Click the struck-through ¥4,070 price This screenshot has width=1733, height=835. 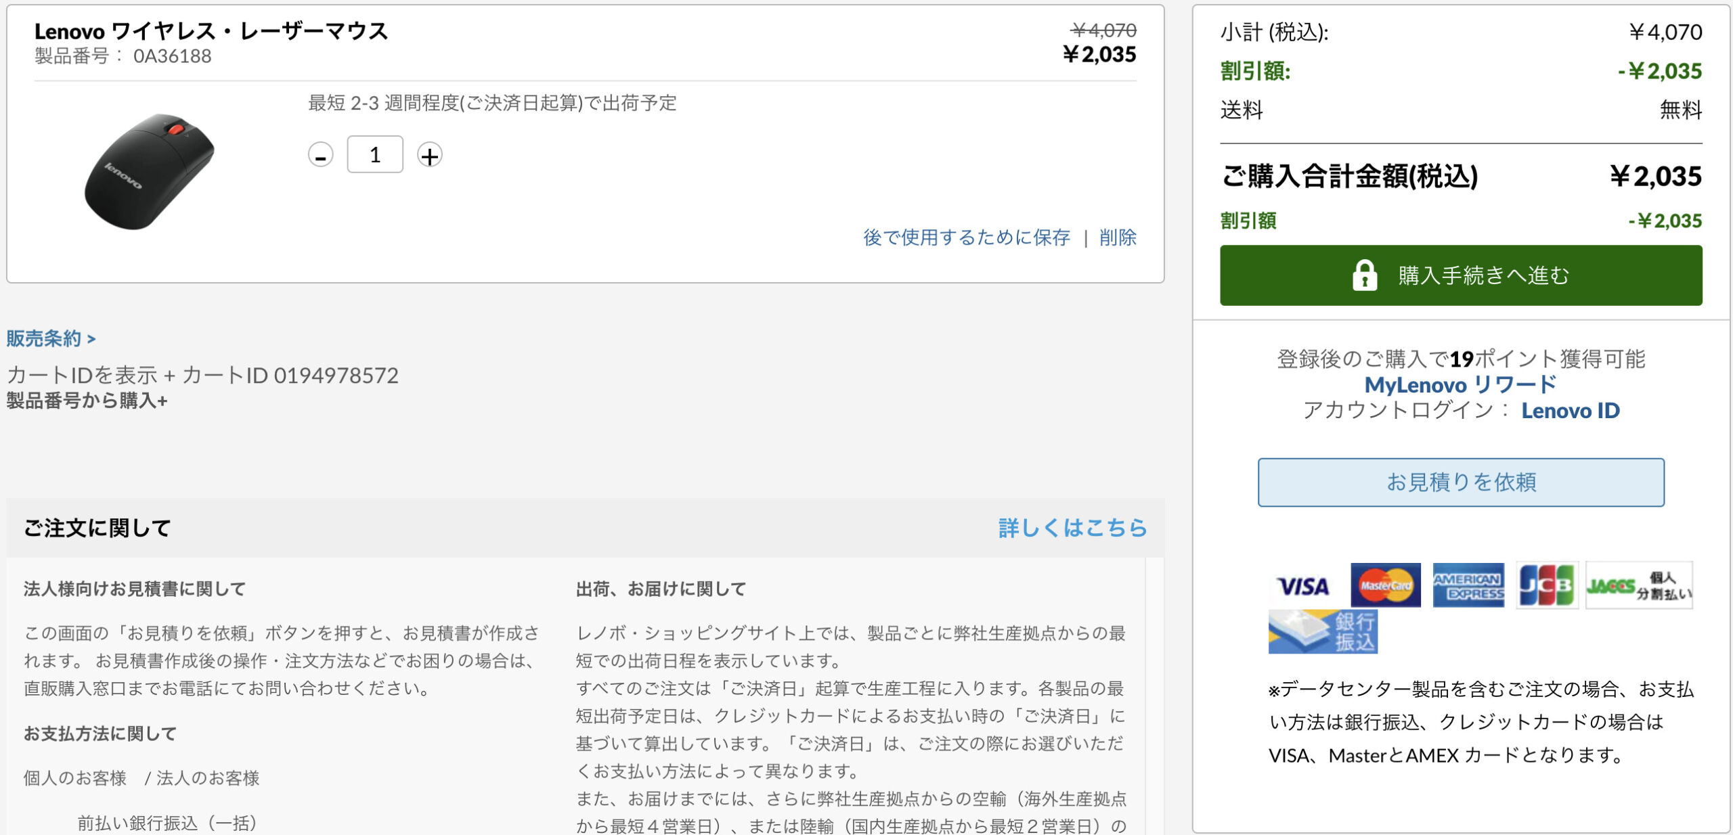[1104, 30]
